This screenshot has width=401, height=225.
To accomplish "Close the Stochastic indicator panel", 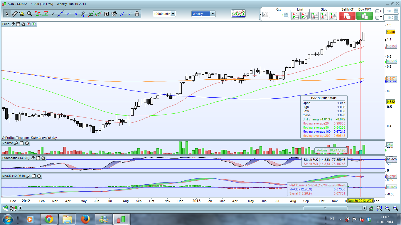I will pos(43,158).
